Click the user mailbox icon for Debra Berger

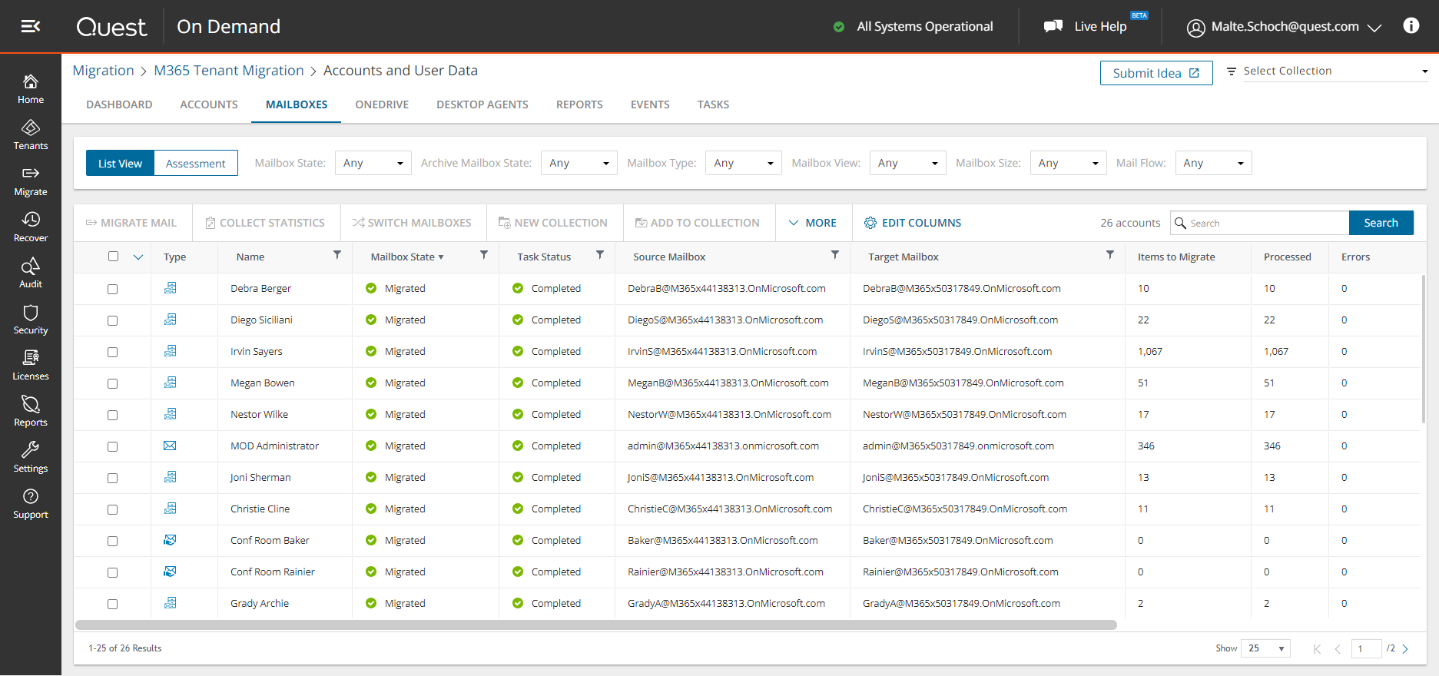(170, 288)
